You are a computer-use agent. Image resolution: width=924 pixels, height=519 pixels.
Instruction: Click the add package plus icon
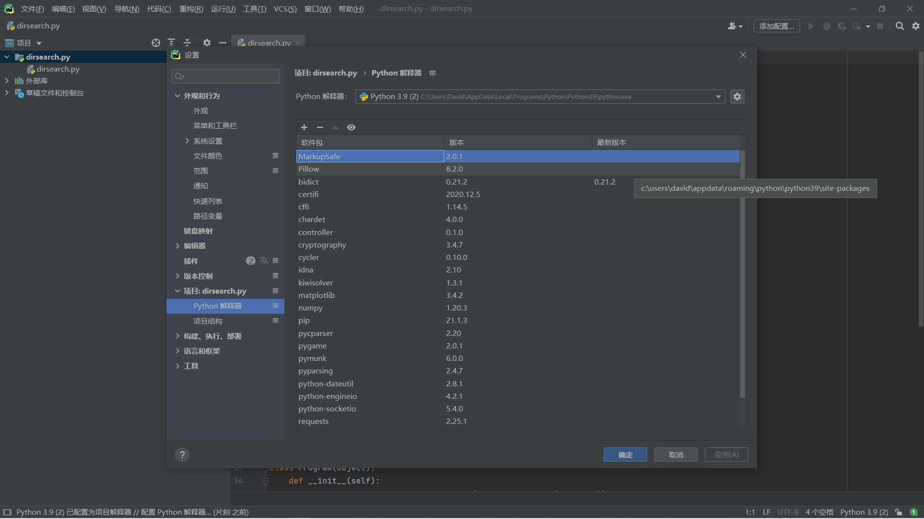coord(304,127)
